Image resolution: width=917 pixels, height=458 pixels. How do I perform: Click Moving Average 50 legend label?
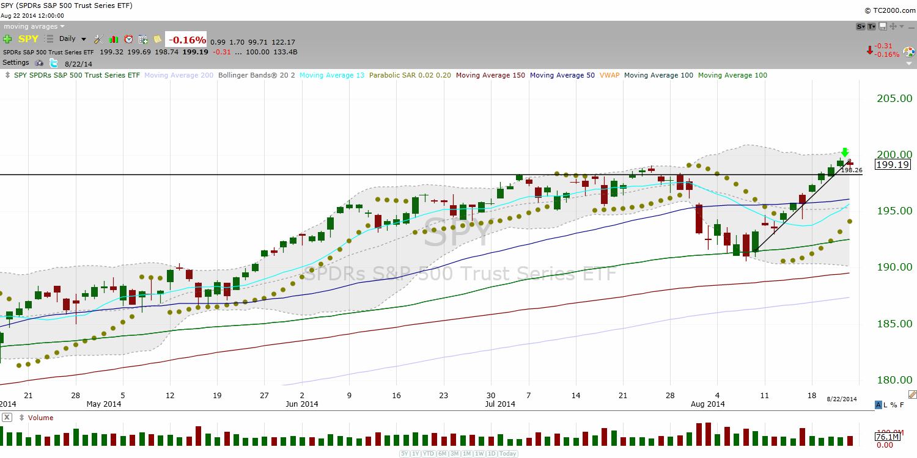(562, 75)
